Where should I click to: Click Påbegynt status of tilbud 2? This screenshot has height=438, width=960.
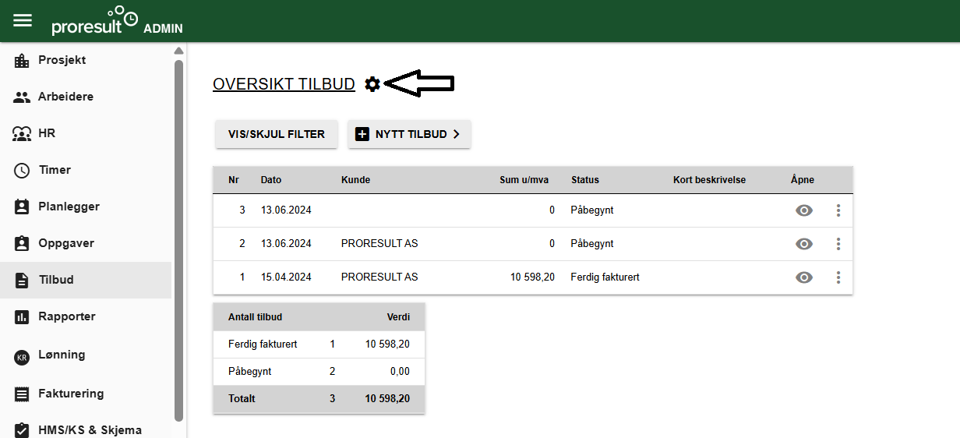[592, 244]
